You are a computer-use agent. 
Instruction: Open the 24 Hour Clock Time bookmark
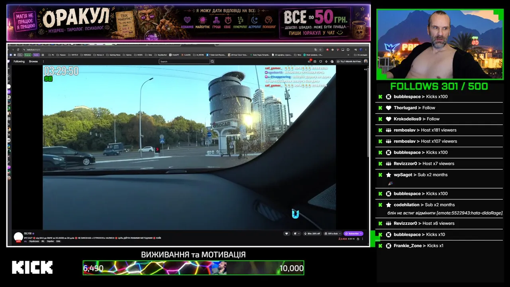237,55
